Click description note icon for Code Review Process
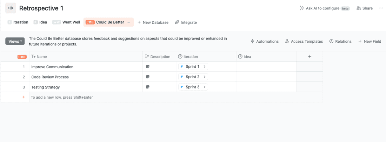 coord(148,77)
